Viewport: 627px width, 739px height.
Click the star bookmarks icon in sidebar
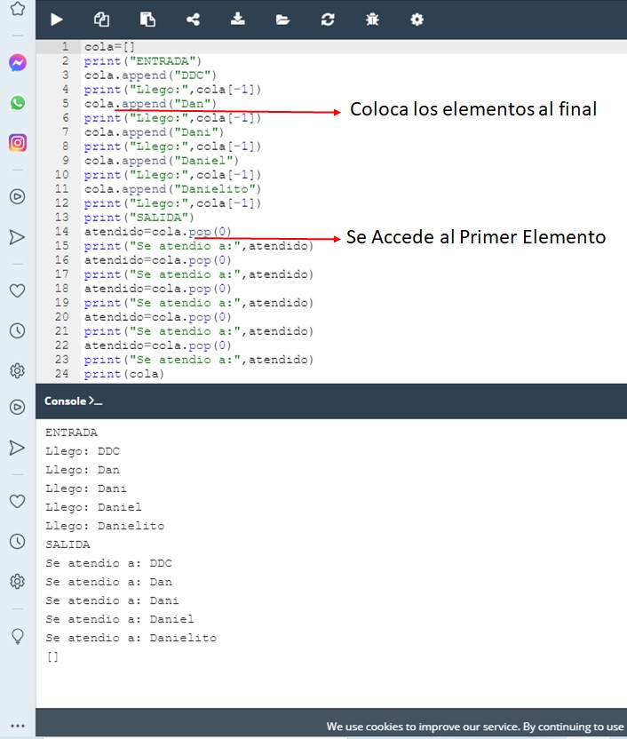pos(18,10)
